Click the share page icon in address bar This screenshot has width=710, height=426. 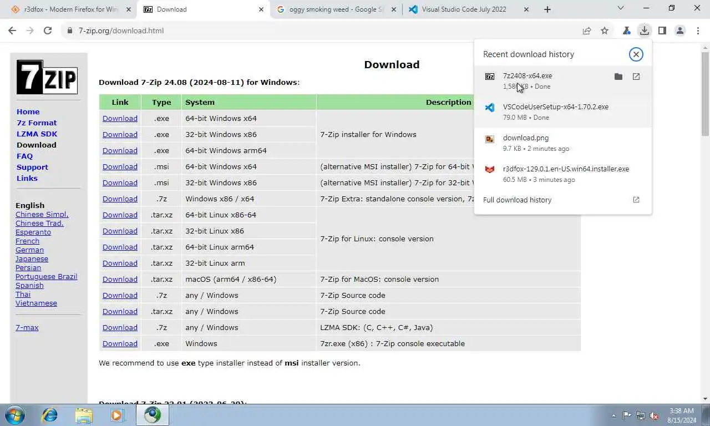587,31
